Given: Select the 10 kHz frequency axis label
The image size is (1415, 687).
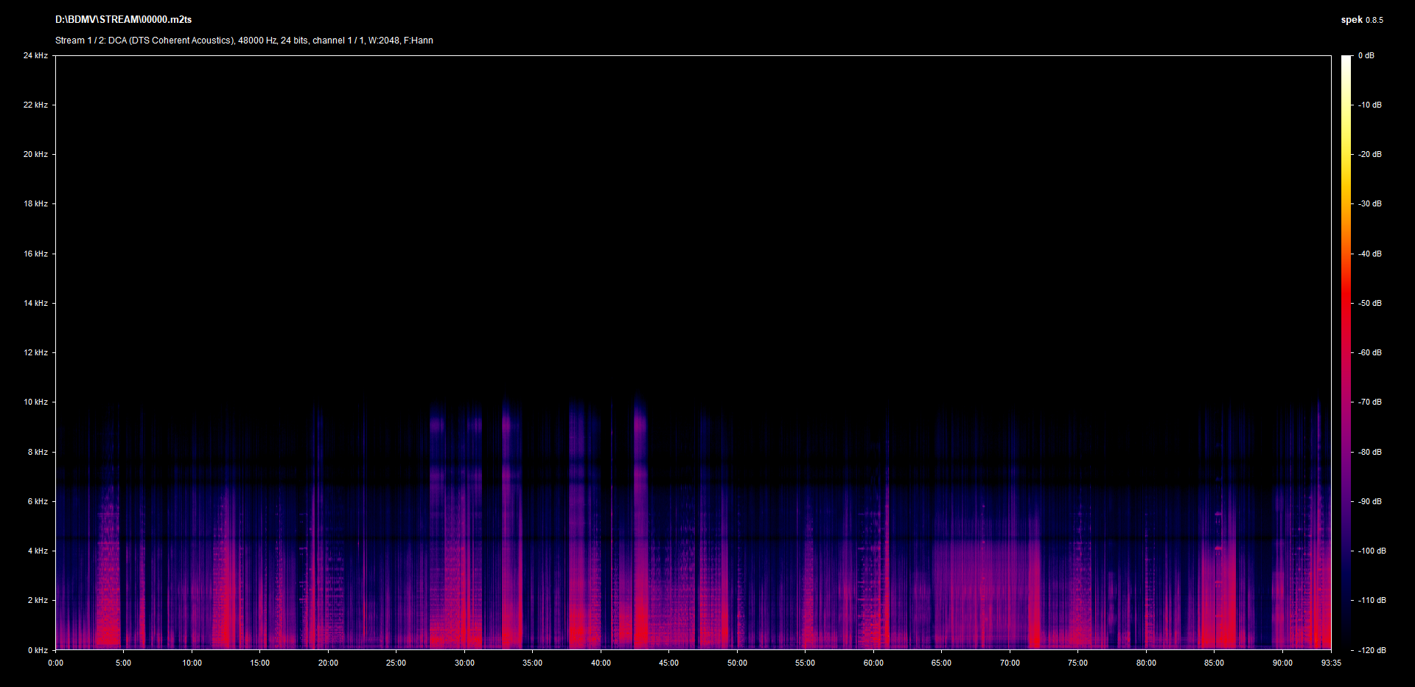Looking at the screenshot, I should click(35, 402).
